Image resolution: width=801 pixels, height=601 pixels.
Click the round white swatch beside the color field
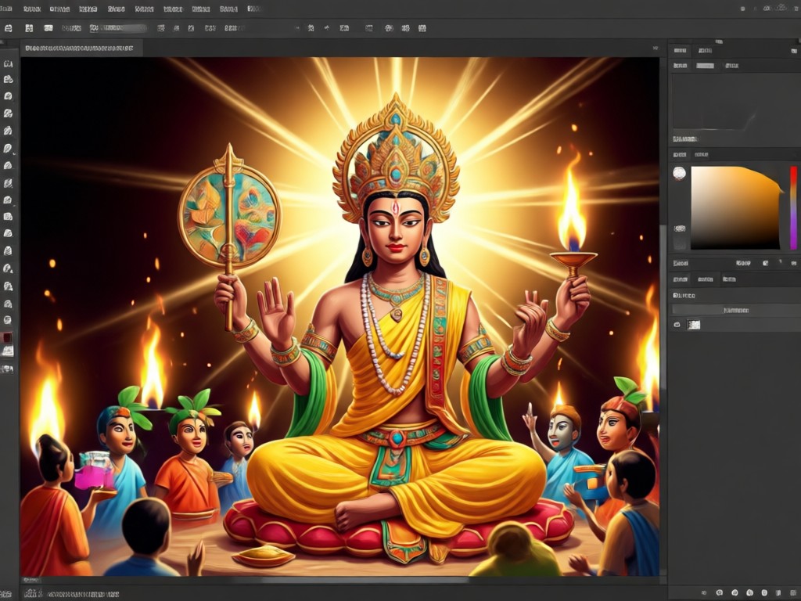(680, 173)
